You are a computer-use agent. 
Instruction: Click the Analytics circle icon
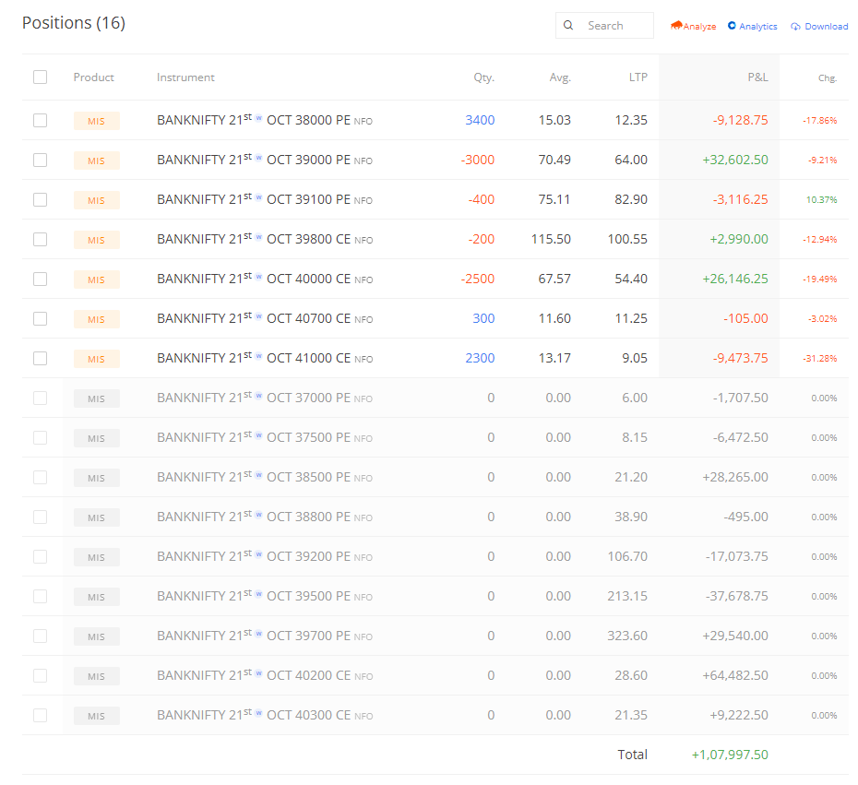732,26
